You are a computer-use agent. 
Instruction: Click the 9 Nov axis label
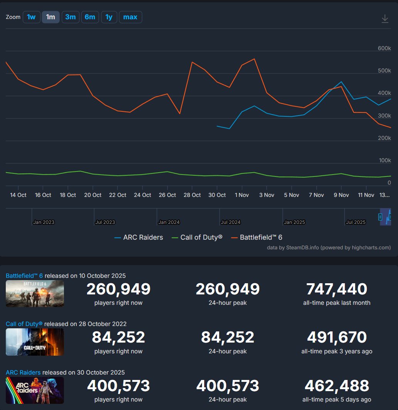pyautogui.click(x=341, y=195)
